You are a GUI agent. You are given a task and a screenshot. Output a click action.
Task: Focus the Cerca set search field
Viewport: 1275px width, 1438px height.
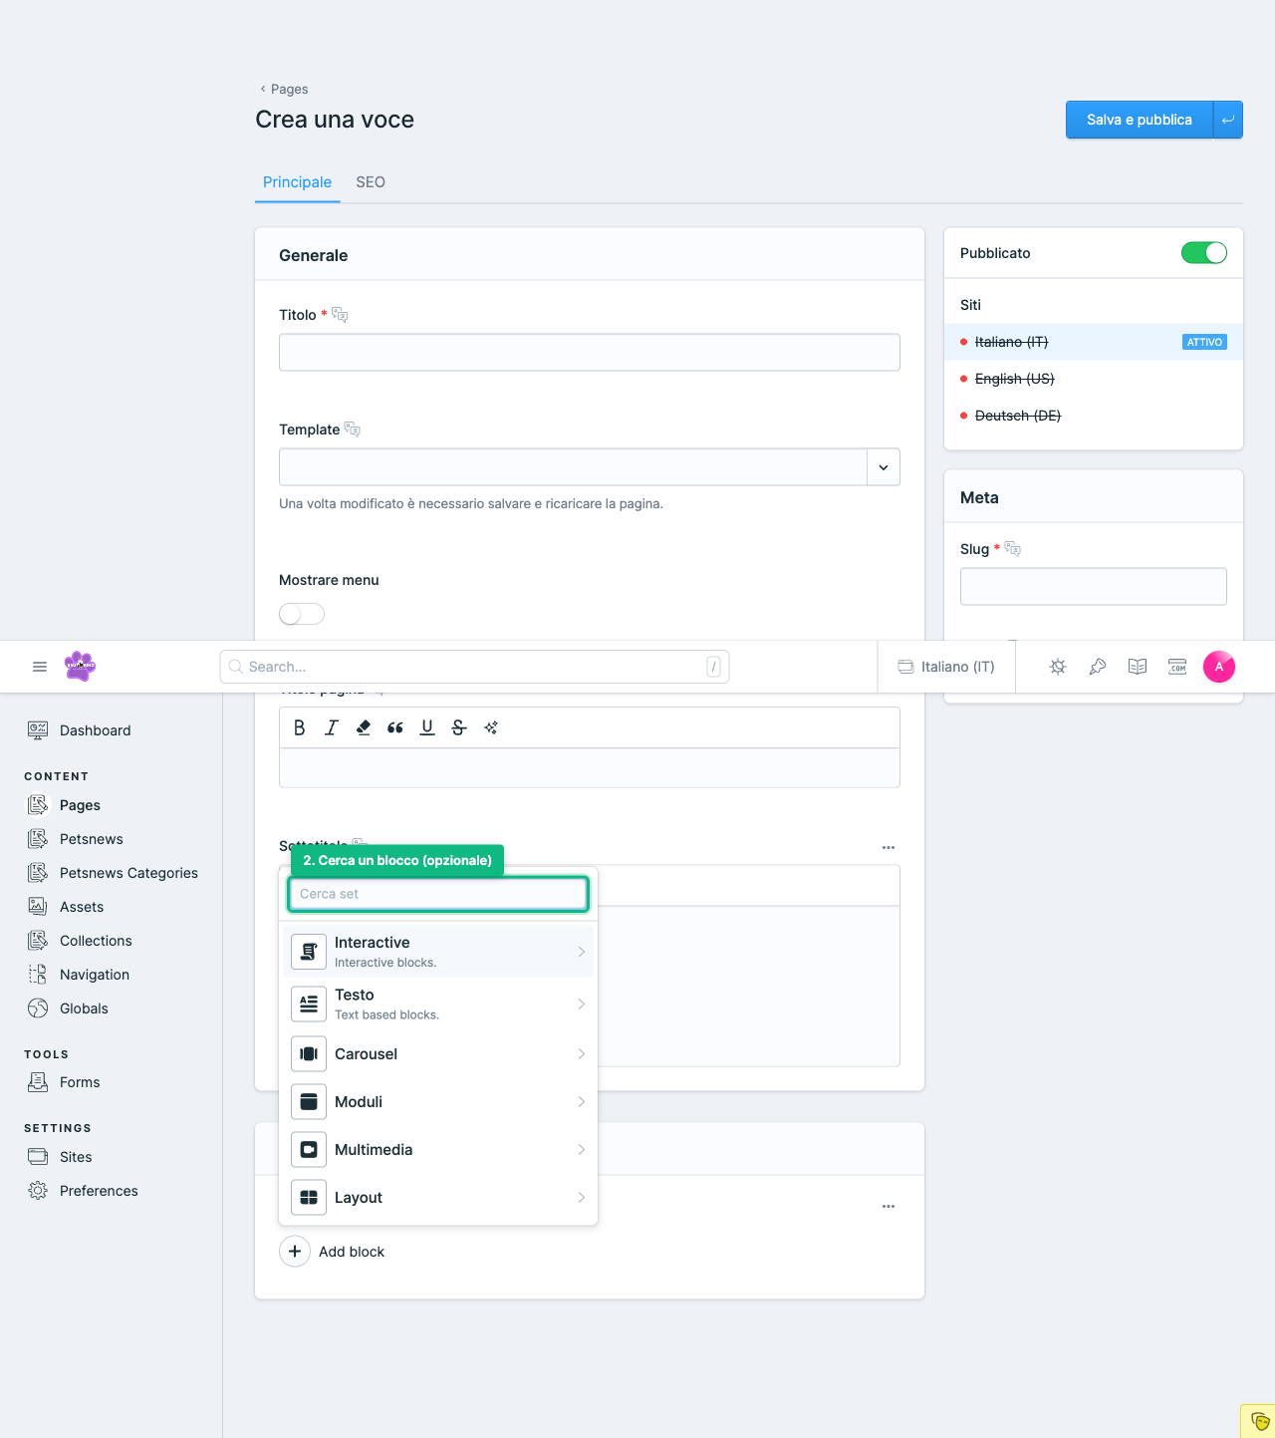pyautogui.click(x=438, y=894)
